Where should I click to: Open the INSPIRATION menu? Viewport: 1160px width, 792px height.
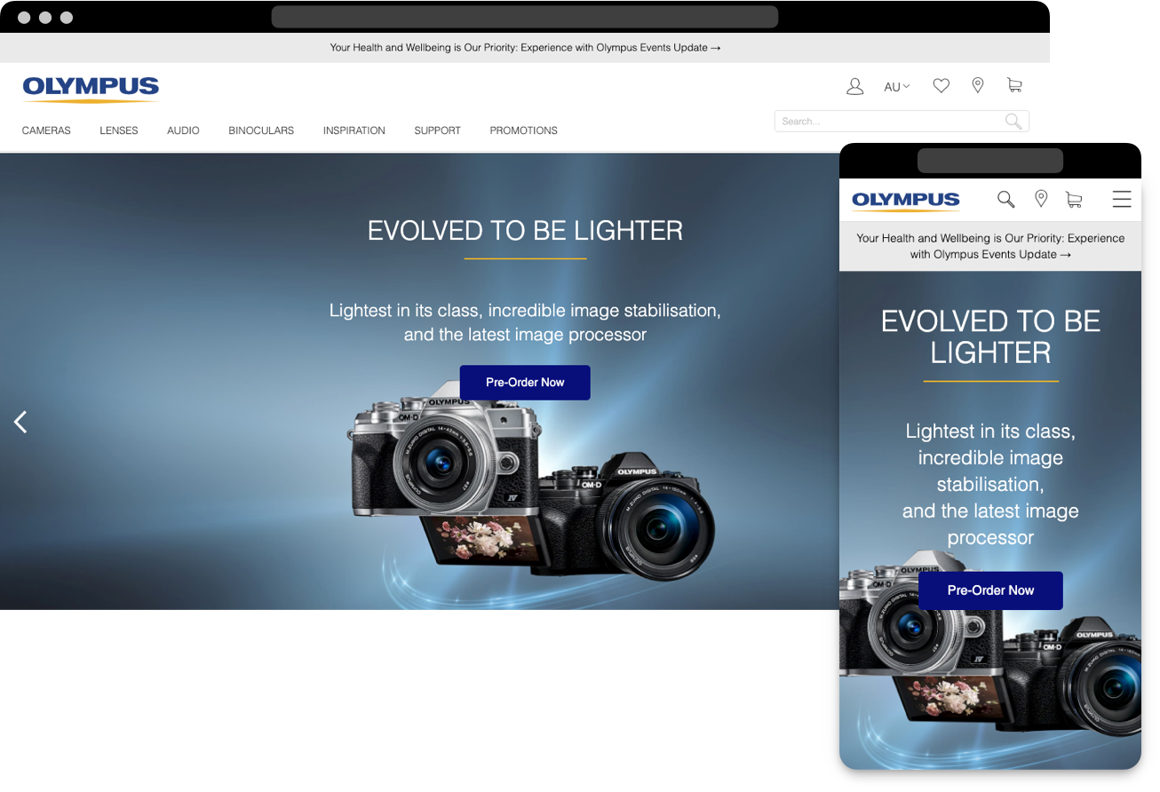(354, 131)
